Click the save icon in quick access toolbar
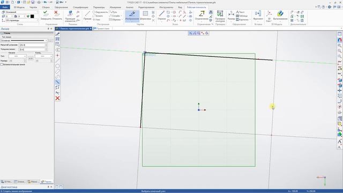The width and height of the screenshot is (343, 193). tap(33, 2)
